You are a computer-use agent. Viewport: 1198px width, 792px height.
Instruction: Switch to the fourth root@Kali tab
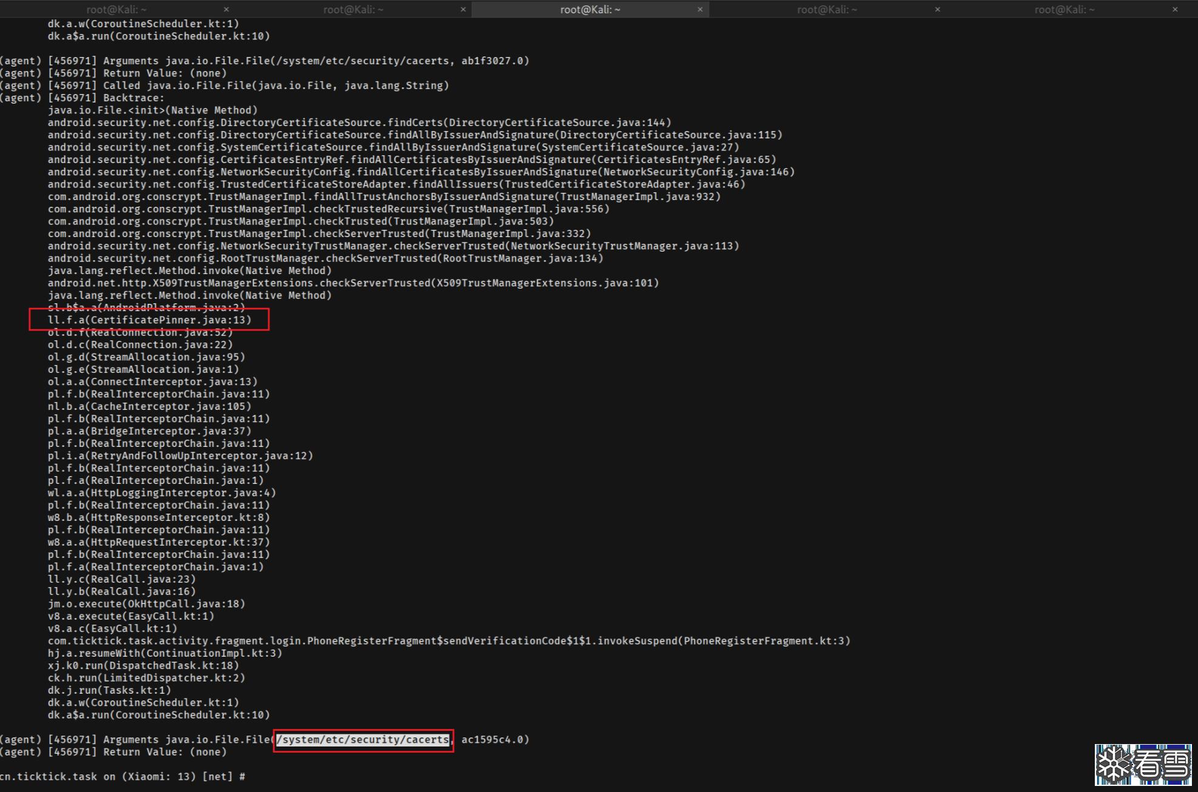(827, 9)
